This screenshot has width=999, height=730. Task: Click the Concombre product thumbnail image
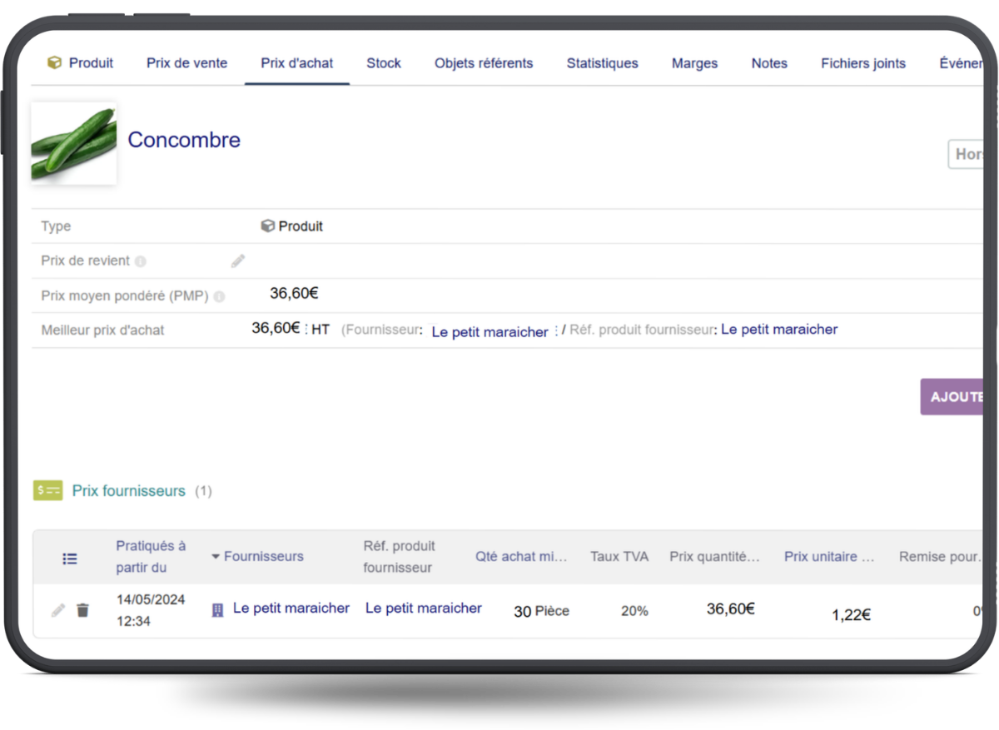point(74,143)
